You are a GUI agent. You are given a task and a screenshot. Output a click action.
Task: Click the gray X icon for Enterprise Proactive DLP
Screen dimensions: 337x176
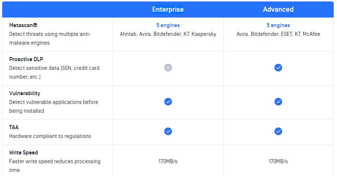tap(168, 68)
